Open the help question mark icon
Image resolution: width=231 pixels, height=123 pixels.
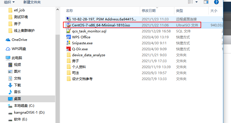pyautogui.click(x=216, y=2)
